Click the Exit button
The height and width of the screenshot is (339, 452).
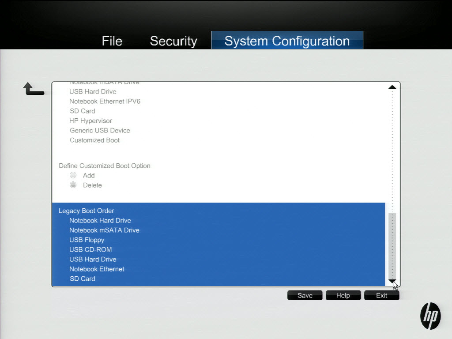pyautogui.click(x=381, y=296)
